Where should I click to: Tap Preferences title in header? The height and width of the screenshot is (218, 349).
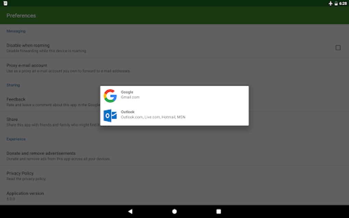pos(21,16)
